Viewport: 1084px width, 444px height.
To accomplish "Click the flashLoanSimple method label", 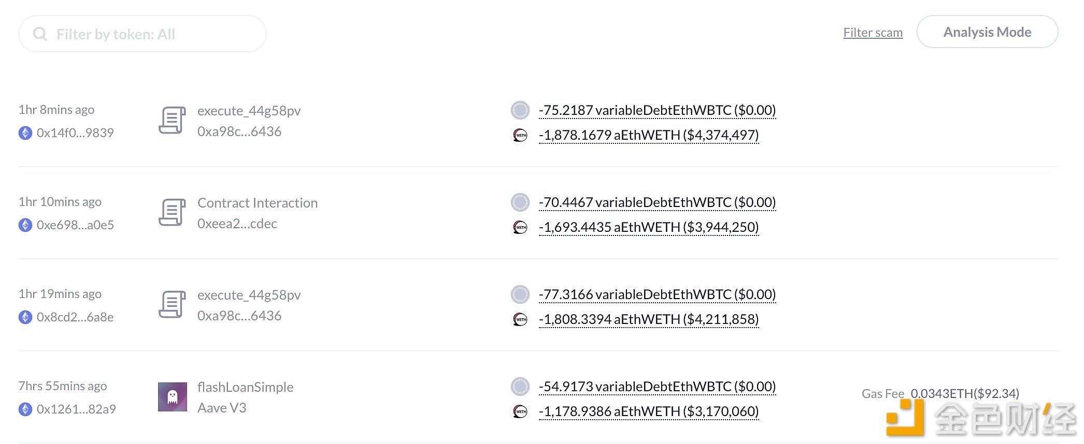I will click(245, 387).
